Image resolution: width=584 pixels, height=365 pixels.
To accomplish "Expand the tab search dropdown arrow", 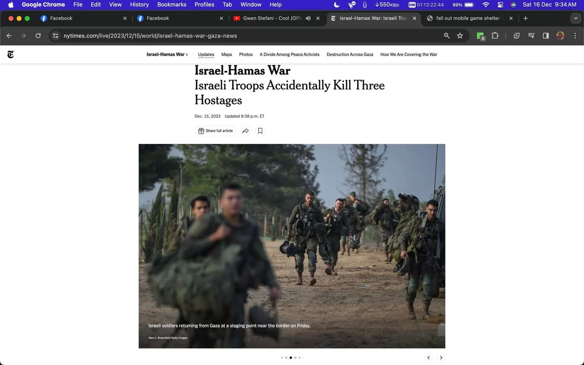I will [576, 18].
